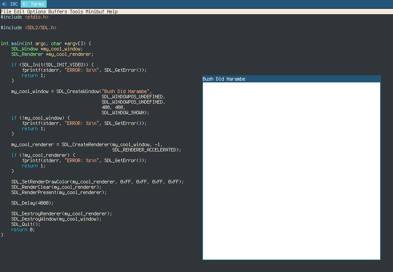Click the 400, 400, dimensions line
This screenshot has height=272, width=393.
(113, 107)
